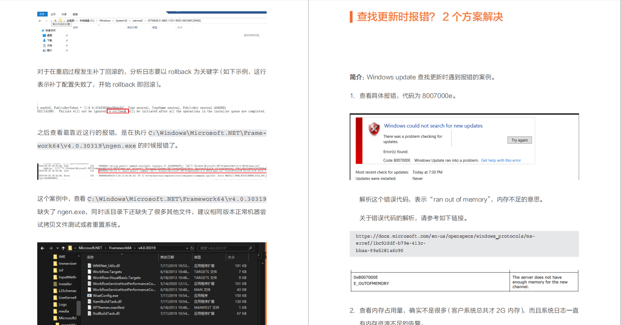Screen dimensions: 621x325
Task: Sort by 大小 column in the dark Explorer window
Action: point(231,257)
